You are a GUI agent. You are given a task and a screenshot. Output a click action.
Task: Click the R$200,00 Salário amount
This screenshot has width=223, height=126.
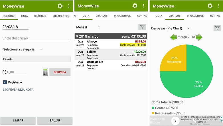tap(140, 52)
